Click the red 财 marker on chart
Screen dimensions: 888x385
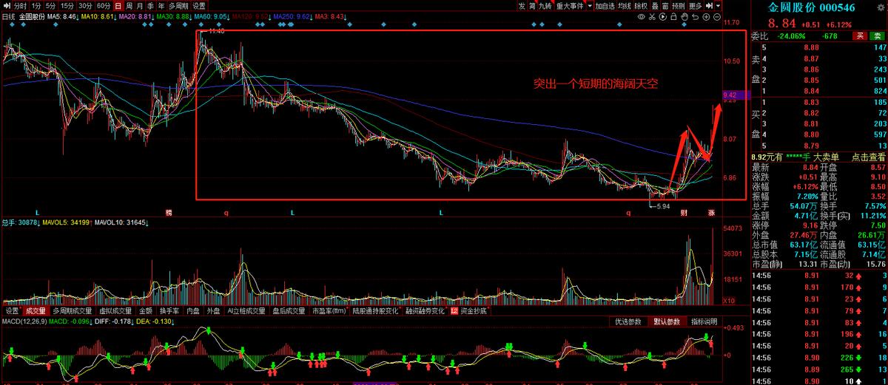pyautogui.click(x=684, y=212)
